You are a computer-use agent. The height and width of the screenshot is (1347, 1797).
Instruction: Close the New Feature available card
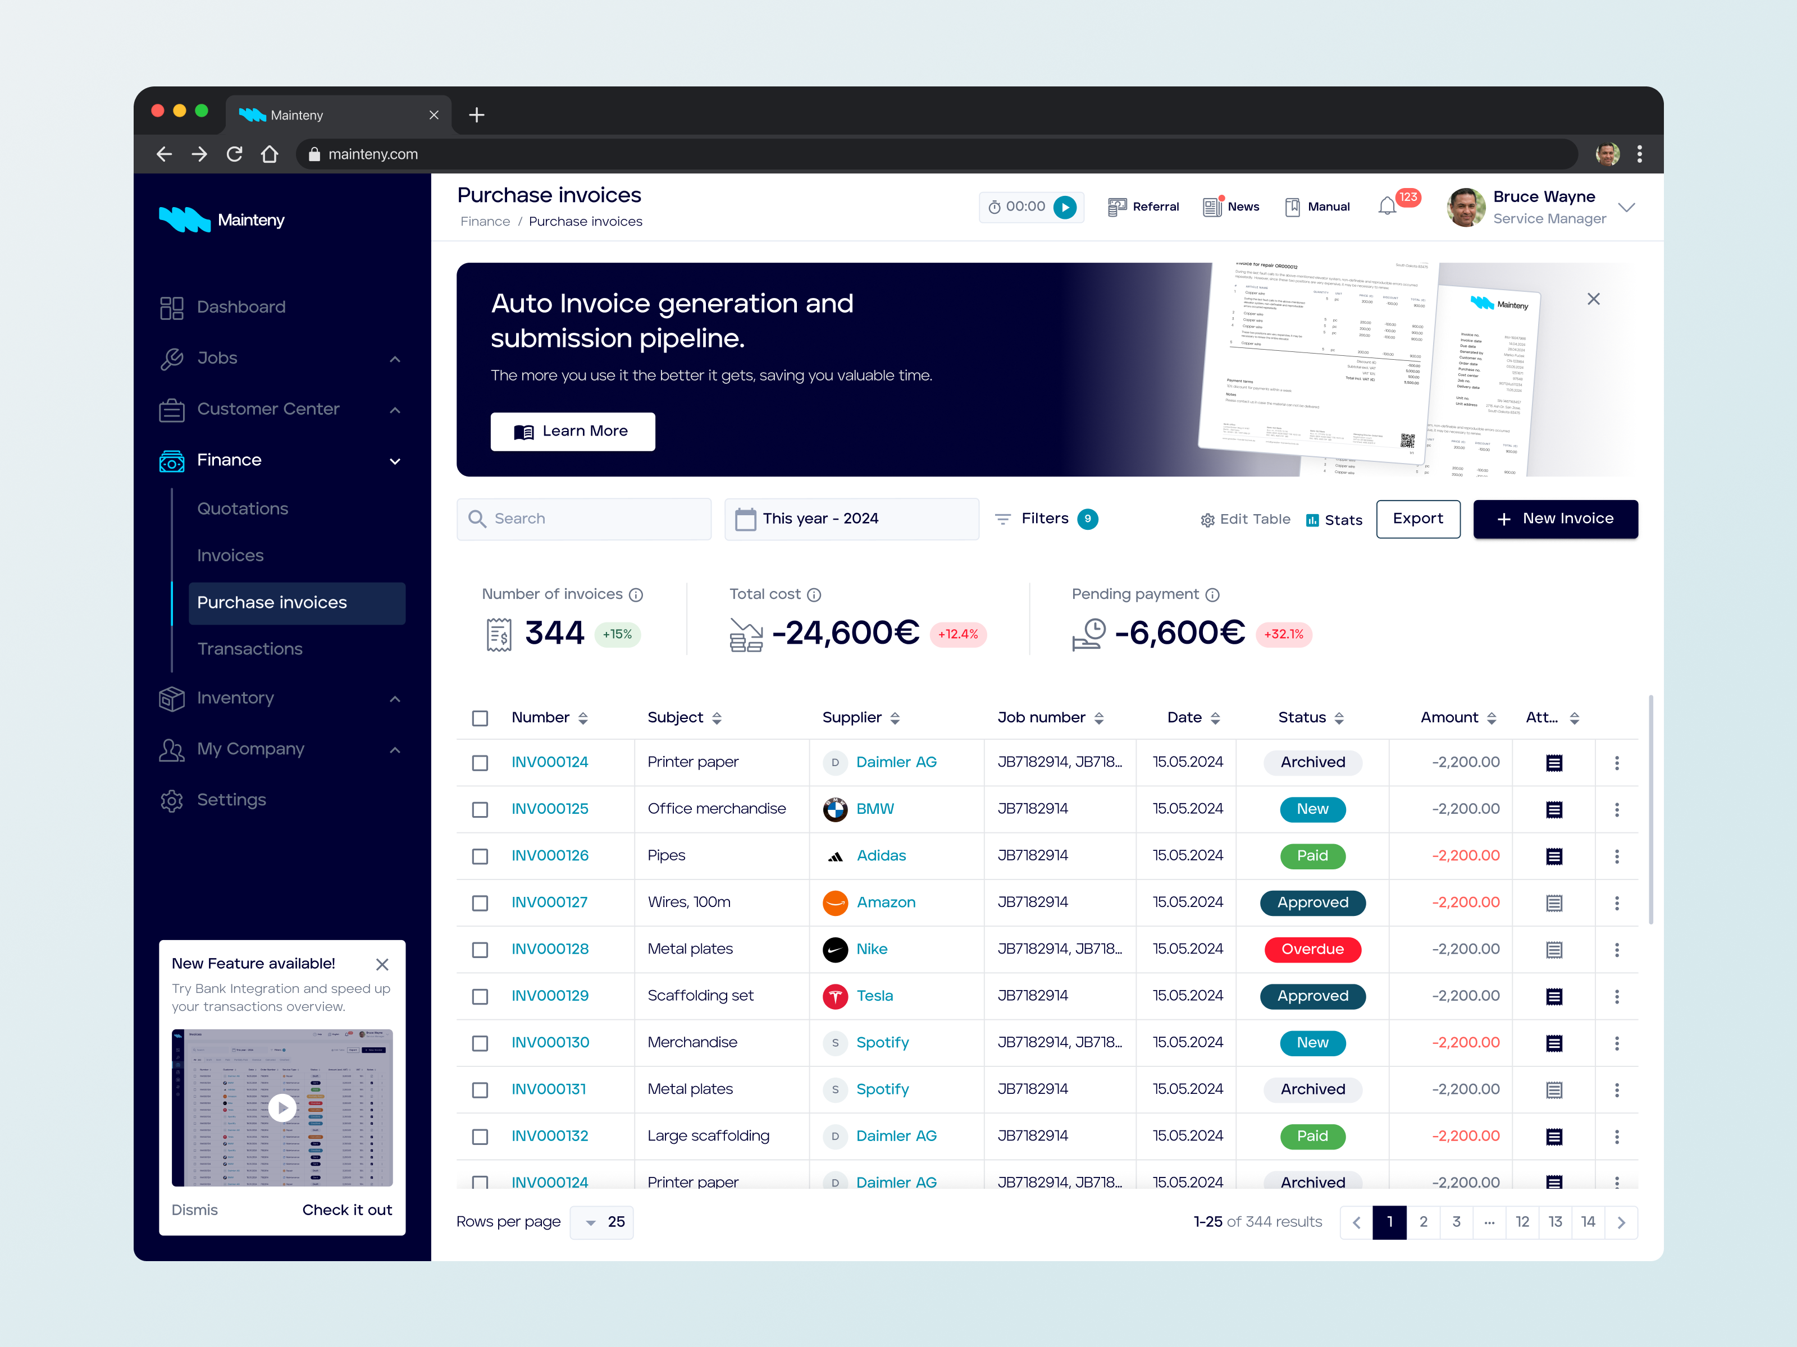click(382, 965)
